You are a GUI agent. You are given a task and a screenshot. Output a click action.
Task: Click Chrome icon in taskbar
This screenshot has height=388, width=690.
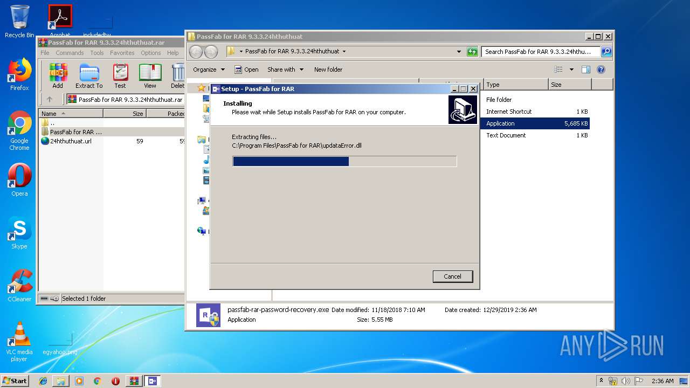click(x=98, y=381)
